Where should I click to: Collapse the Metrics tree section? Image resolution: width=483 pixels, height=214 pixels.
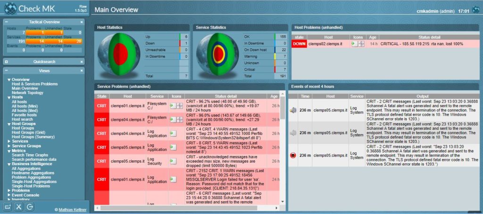tap(9, 151)
